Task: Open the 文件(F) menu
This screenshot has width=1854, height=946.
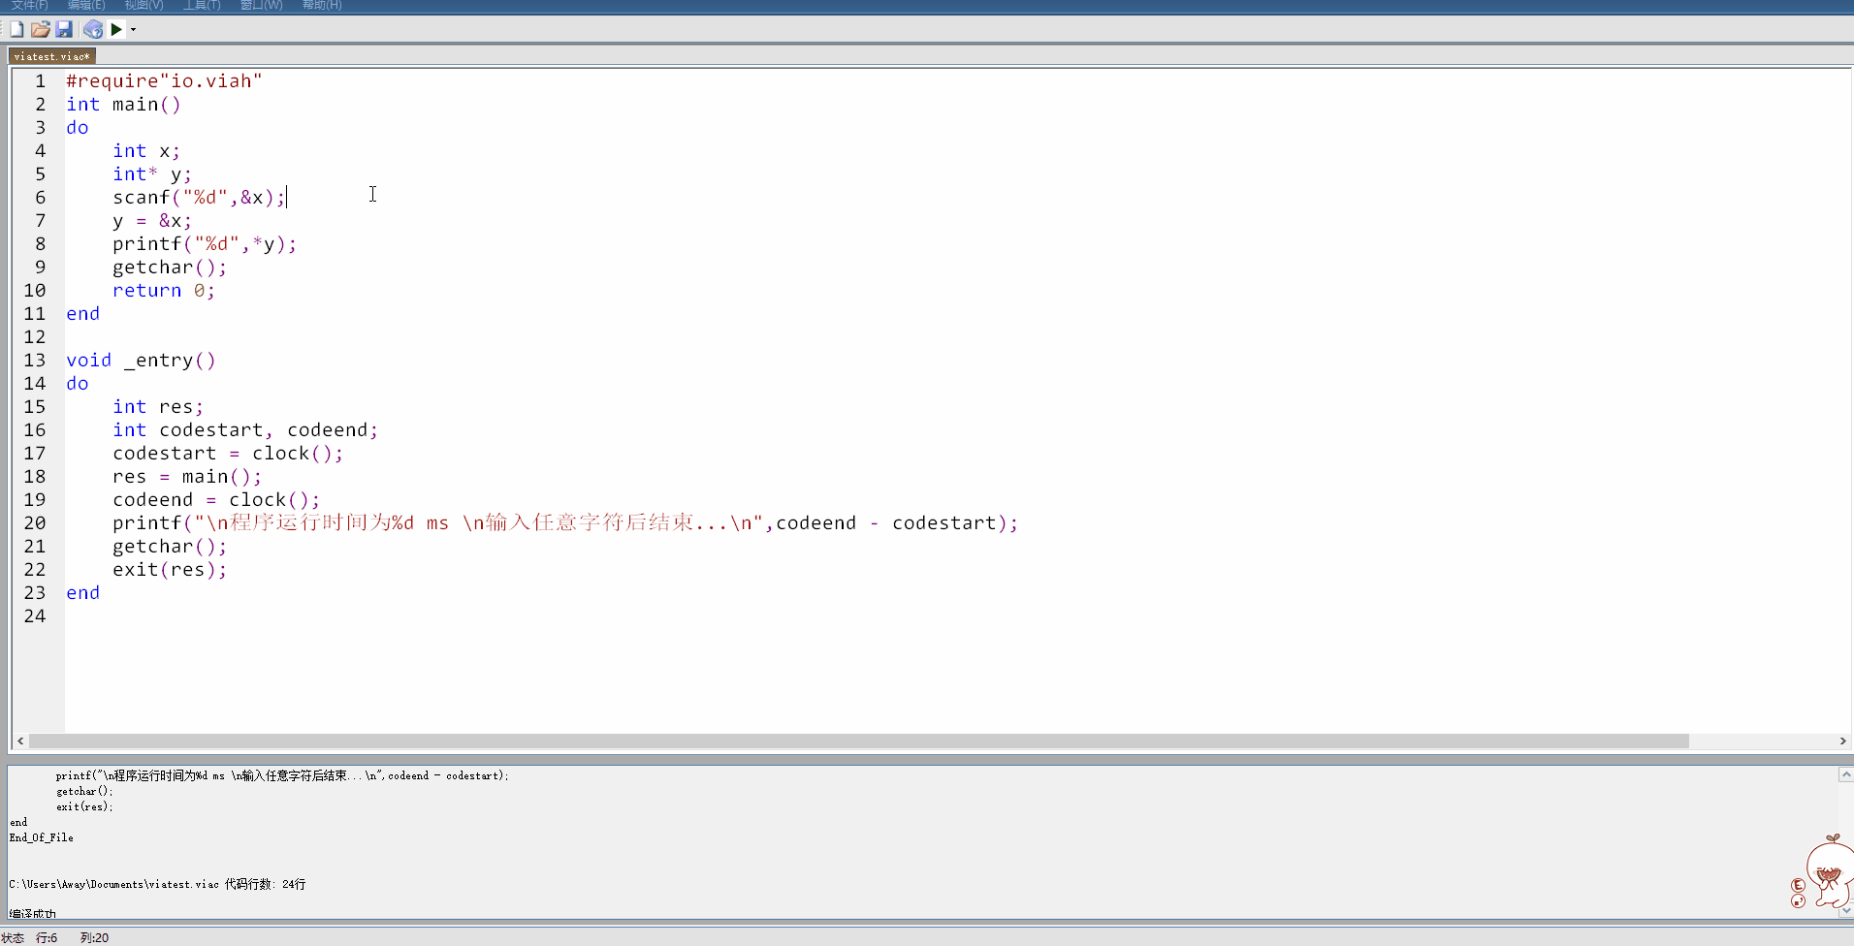Action: (x=29, y=5)
